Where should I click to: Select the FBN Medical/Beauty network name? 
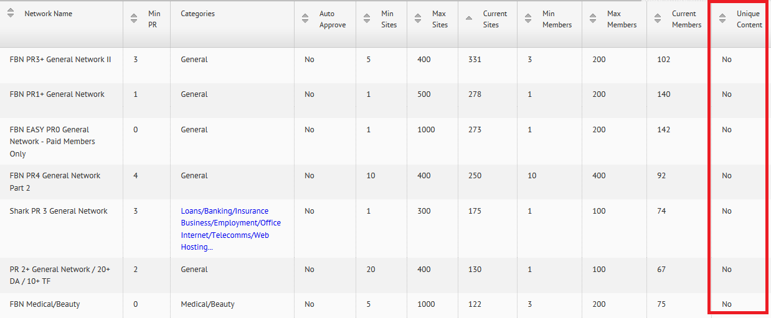tap(45, 304)
